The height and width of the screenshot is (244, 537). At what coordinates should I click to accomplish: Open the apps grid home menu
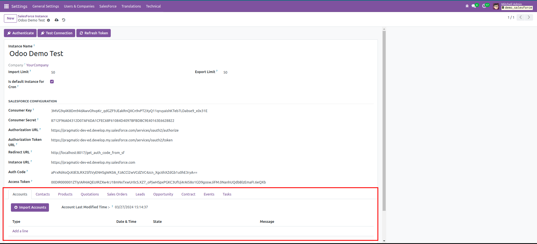[x=6, y=6]
